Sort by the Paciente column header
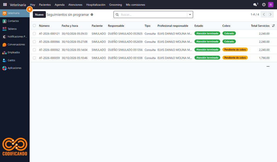The image size is (277, 162). coord(97,26)
